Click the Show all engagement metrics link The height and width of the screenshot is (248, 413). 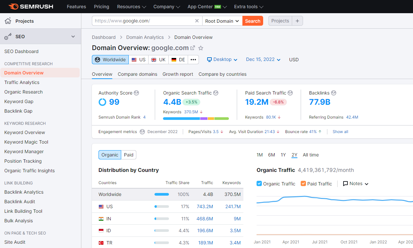(340, 131)
